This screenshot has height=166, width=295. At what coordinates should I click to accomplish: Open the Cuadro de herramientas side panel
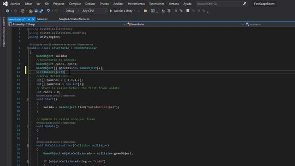pyautogui.click(x=4, y=32)
